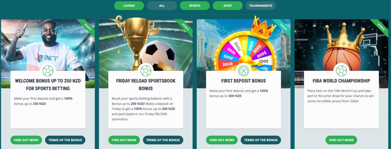391x149 pixels.
Task: Open TERMS OF THE BONUS for Friday Reload
Action: [x=163, y=140]
